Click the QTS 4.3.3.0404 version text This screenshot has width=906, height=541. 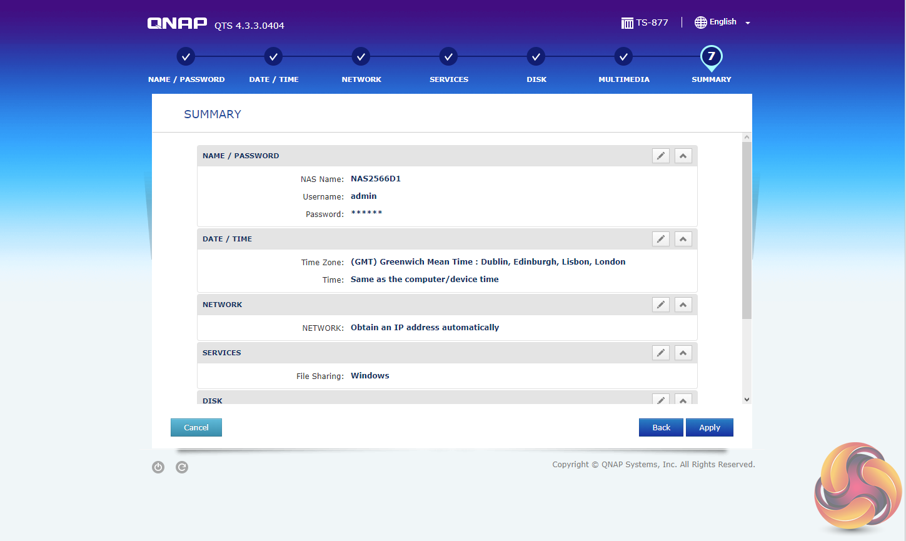click(249, 26)
